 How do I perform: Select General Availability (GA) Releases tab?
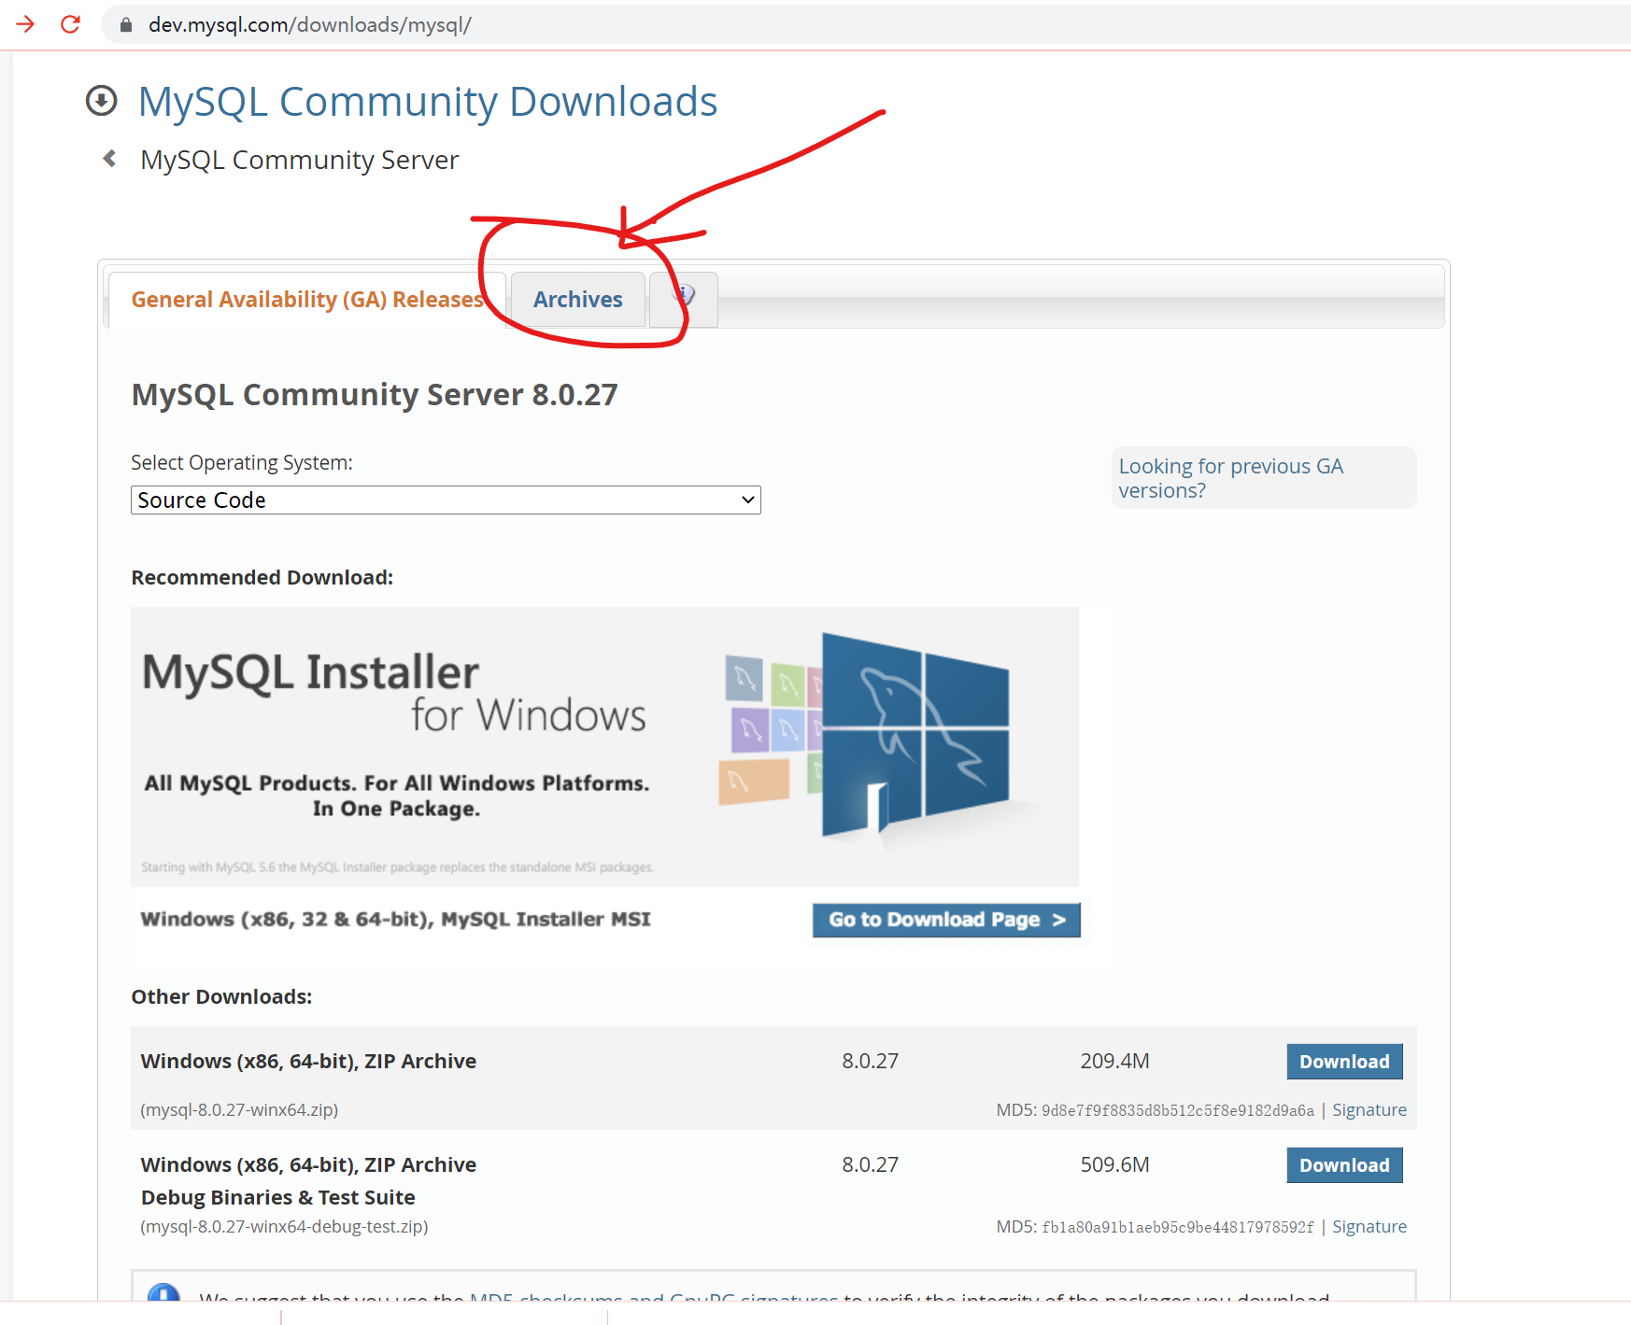(307, 300)
